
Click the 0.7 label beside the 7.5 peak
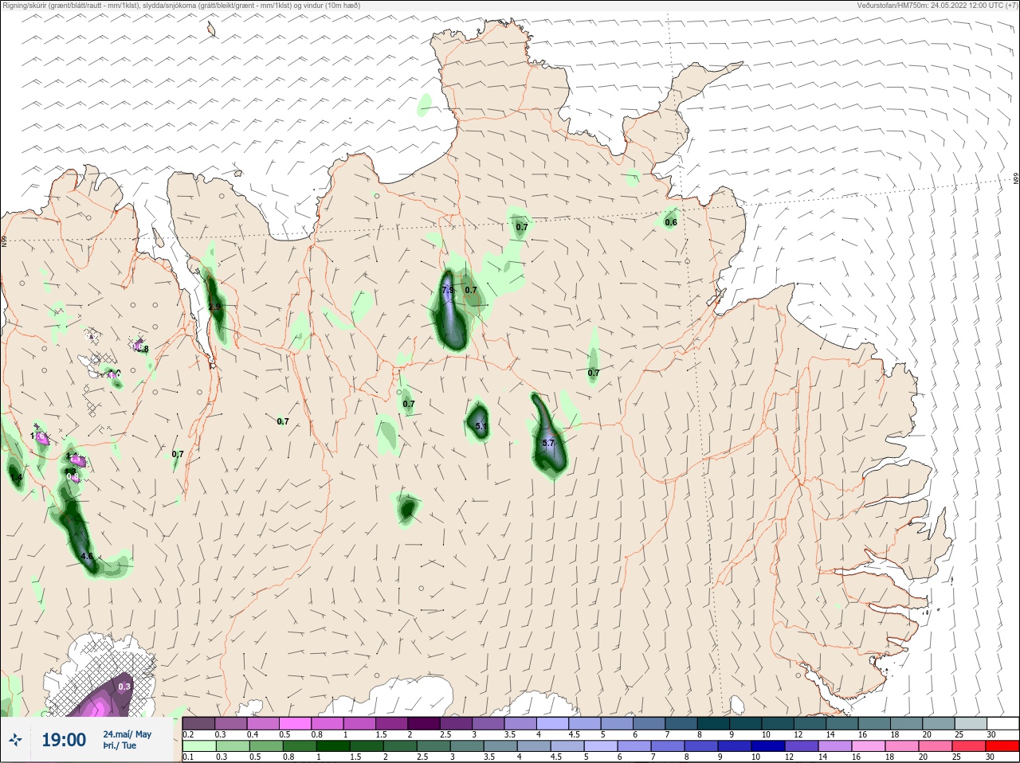tap(471, 290)
